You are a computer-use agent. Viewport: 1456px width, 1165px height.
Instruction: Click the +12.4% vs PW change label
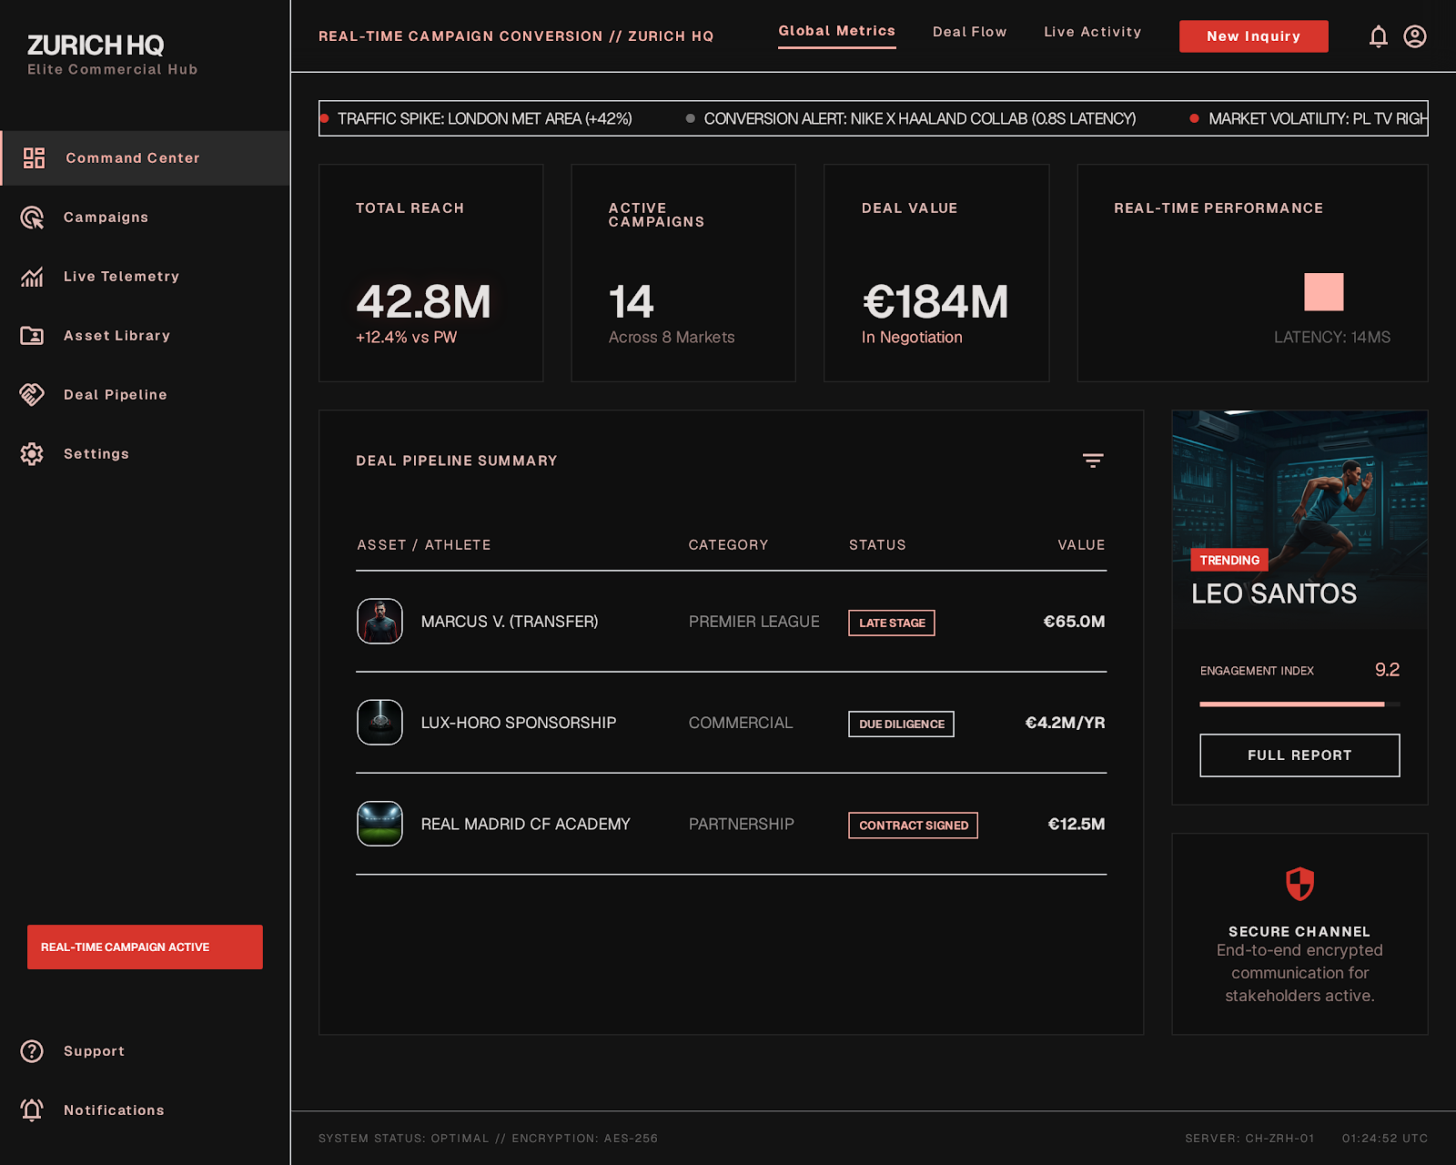(x=406, y=338)
